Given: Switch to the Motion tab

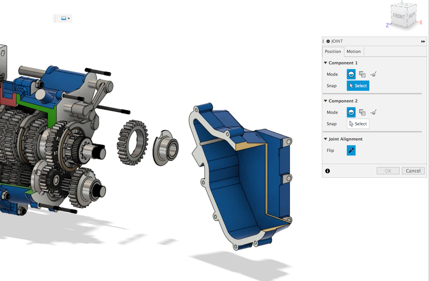Looking at the screenshot, I should (354, 51).
